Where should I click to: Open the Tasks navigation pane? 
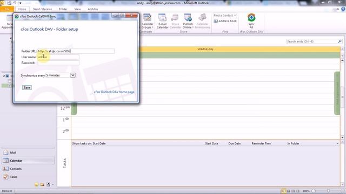(x=28, y=177)
